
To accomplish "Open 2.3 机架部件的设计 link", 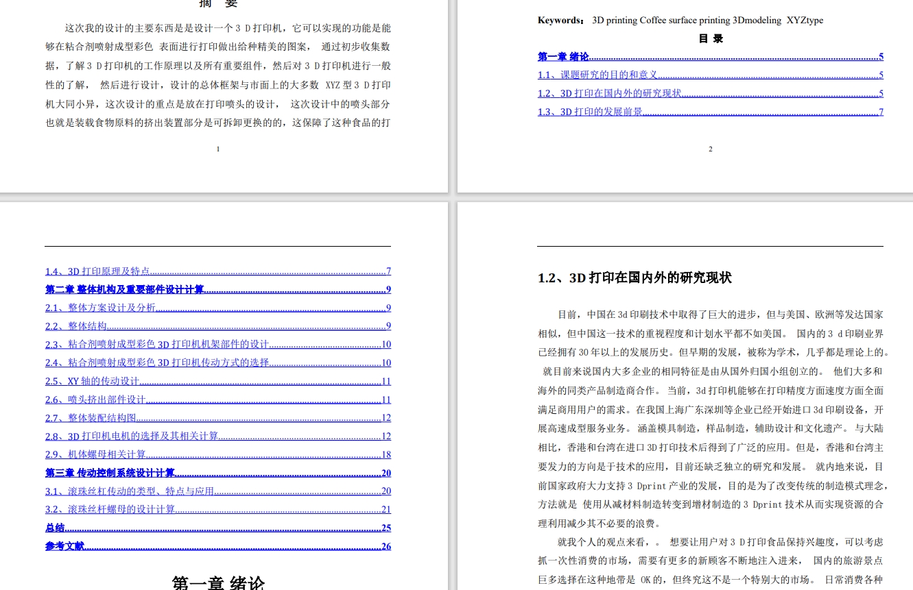I will [218, 345].
